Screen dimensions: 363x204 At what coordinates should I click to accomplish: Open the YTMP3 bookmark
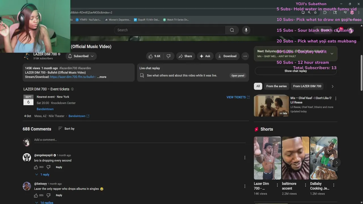click(x=88, y=20)
